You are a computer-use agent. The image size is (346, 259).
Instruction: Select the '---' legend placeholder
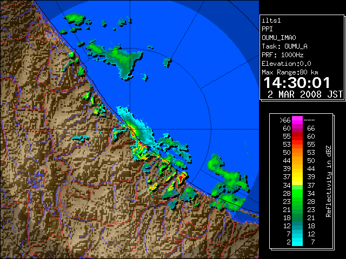(x=309, y=120)
